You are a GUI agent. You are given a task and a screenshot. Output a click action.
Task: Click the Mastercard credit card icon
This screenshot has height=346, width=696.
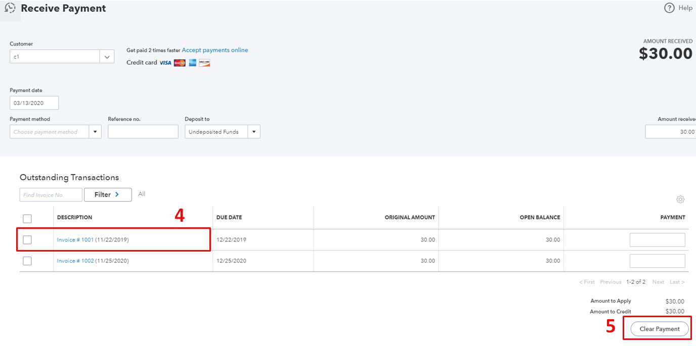(179, 63)
